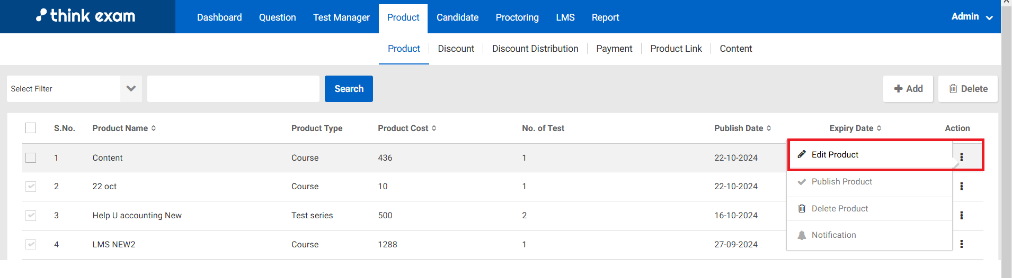
Task: Focus the search text input field
Action: [233, 89]
